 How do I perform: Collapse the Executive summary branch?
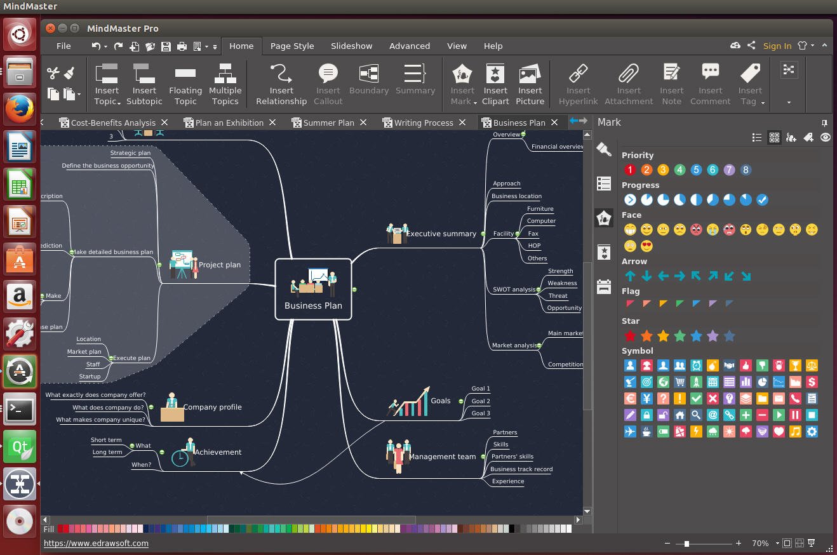pos(483,234)
